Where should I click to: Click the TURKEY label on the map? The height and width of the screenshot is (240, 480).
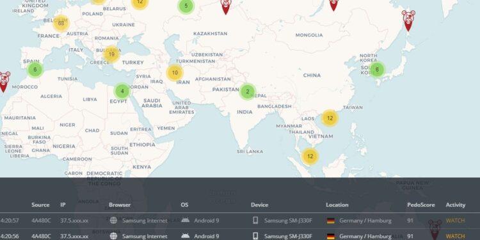132,63
